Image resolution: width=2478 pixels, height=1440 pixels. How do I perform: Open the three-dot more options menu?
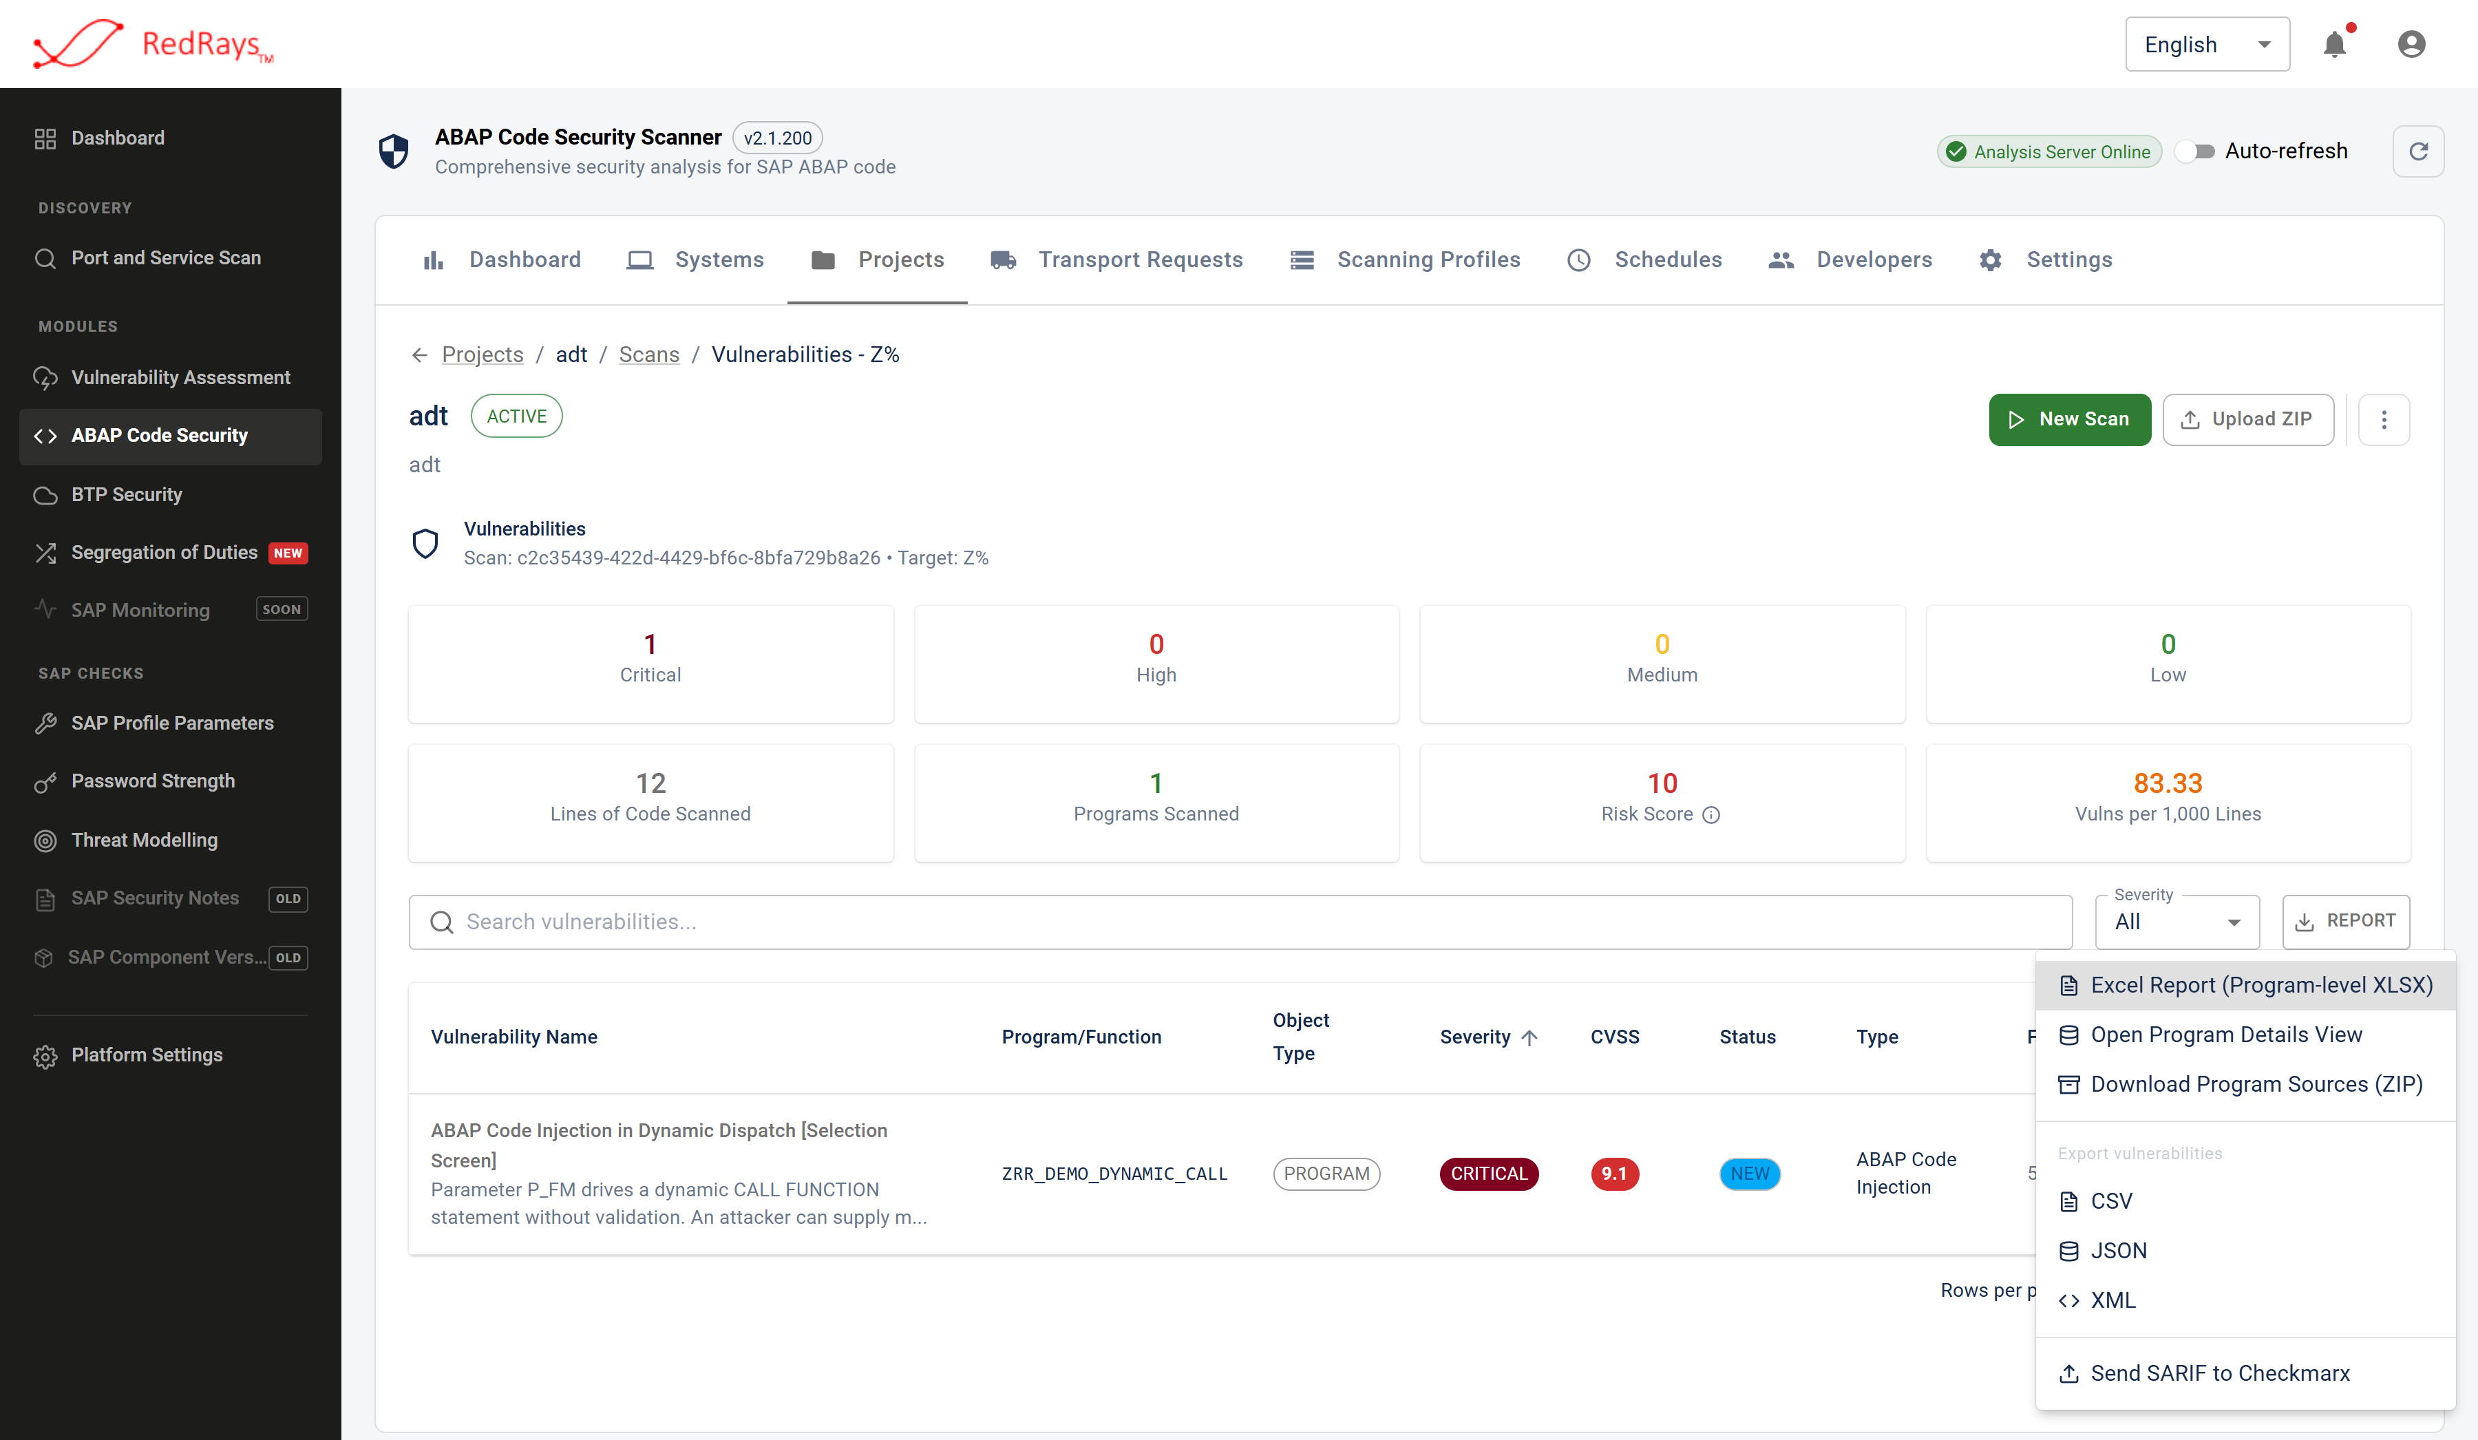(x=2384, y=420)
